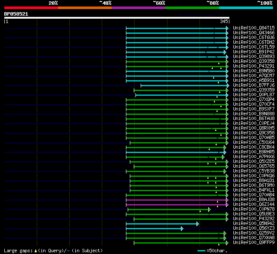Click the cyan ~100% identity color band
Screen dimensions: 277x254
click(246, 7)
